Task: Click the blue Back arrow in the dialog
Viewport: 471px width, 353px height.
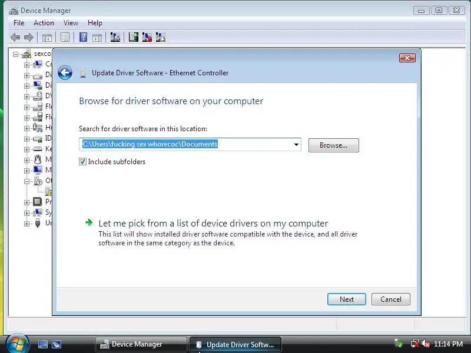Action: [65, 72]
